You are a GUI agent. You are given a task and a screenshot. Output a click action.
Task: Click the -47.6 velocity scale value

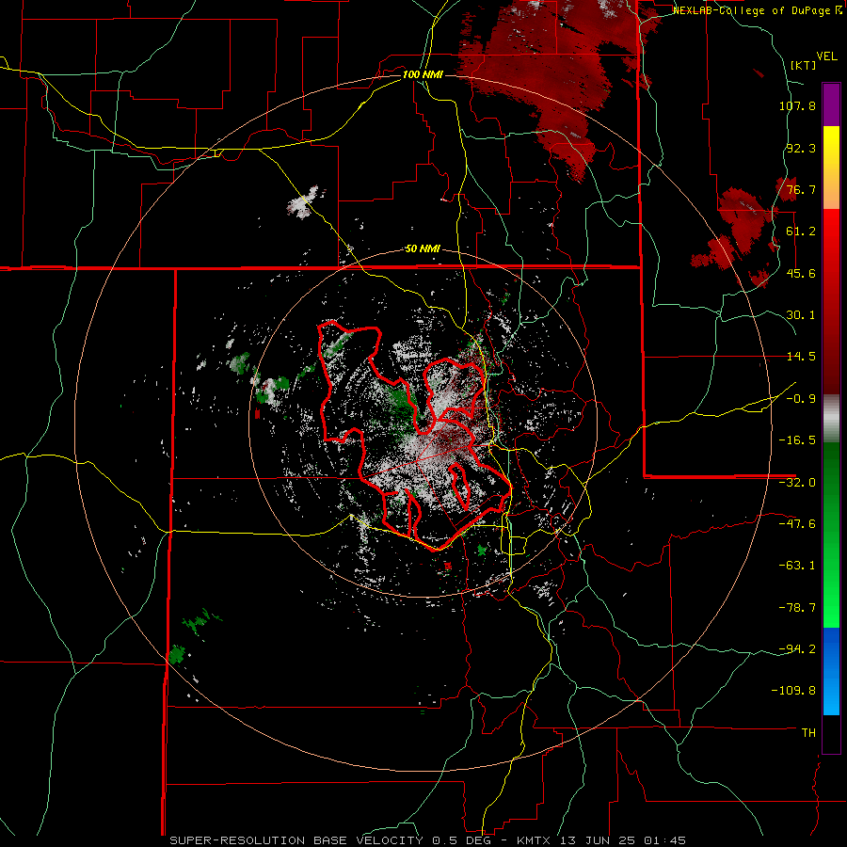797,524
